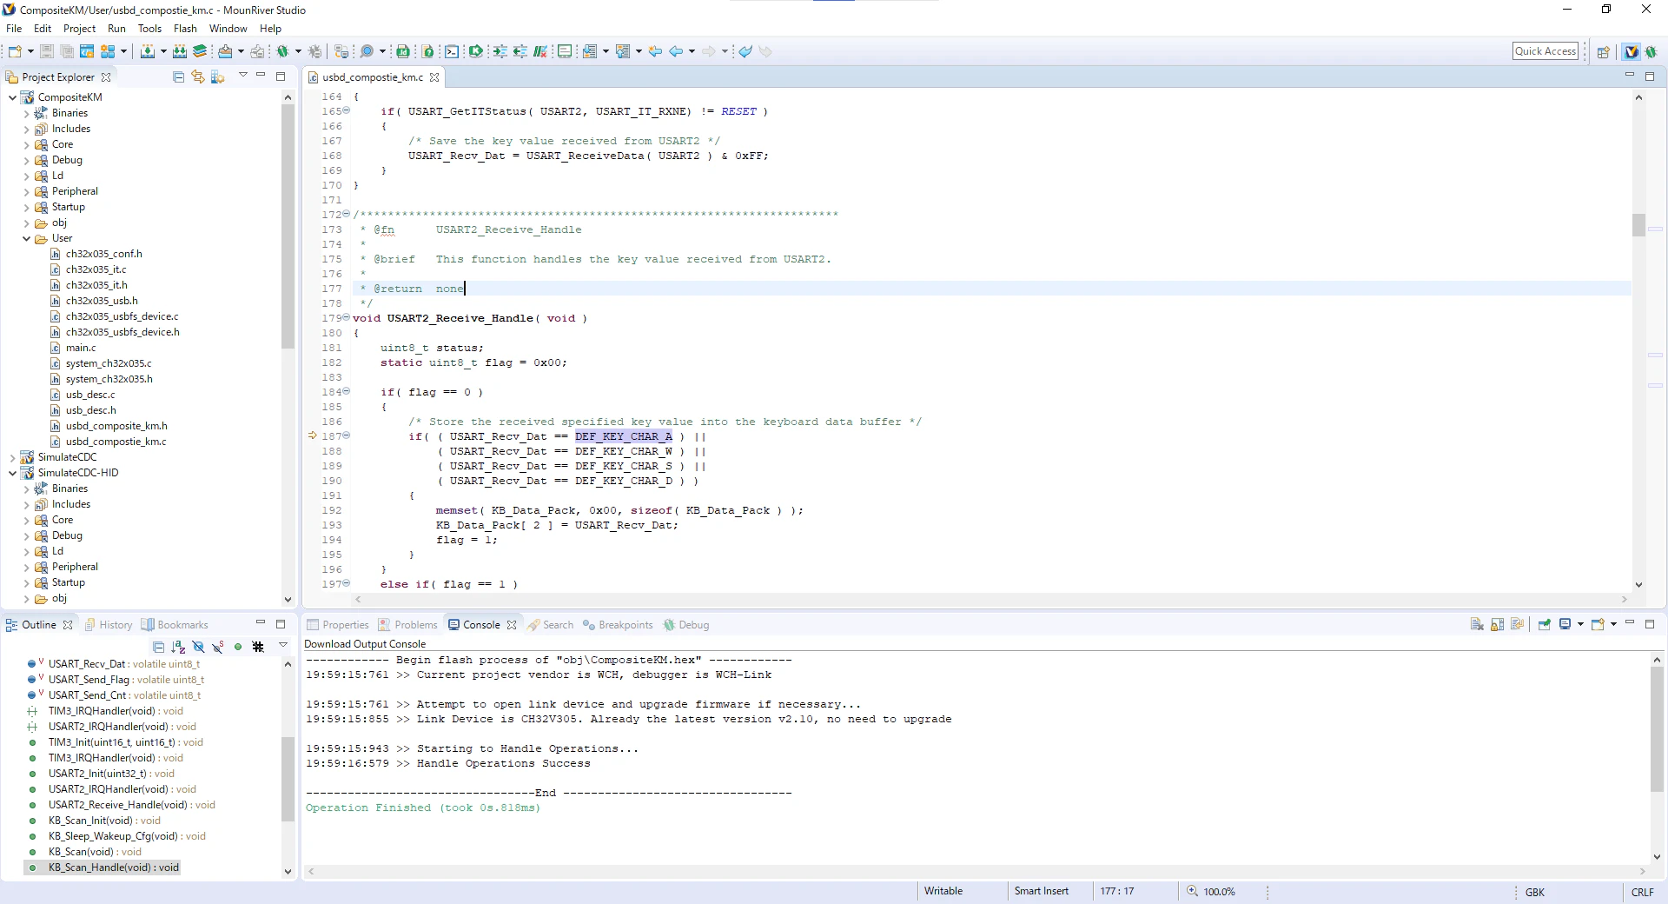Toggle Word Wrap in Console toolbar
This screenshot has height=904, width=1668.
[1517, 624]
